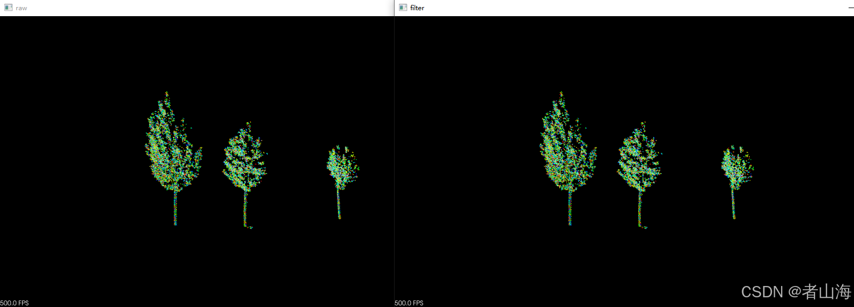Minimize the filter window
The height and width of the screenshot is (307, 854).
(851, 8)
